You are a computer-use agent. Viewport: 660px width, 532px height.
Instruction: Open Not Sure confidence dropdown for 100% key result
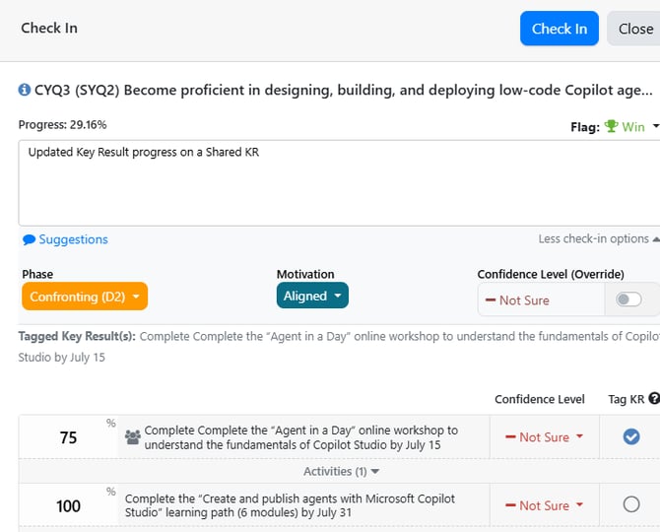tap(544, 505)
